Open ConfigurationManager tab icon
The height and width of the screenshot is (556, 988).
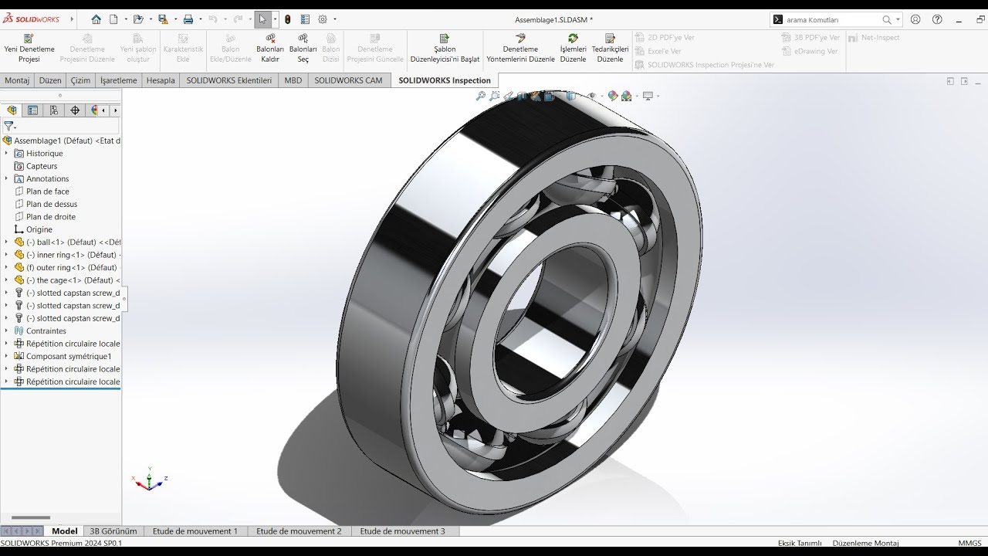(x=53, y=110)
